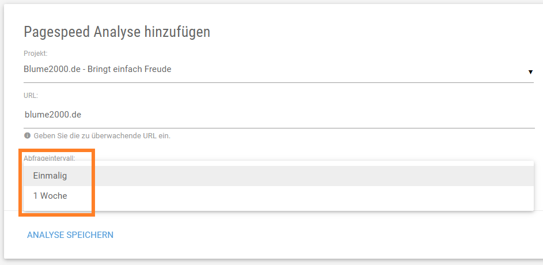Image resolution: width=543 pixels, height=265 pixels.
Task: Select the Einmalig interval option
Action: [x=279, y=176]
